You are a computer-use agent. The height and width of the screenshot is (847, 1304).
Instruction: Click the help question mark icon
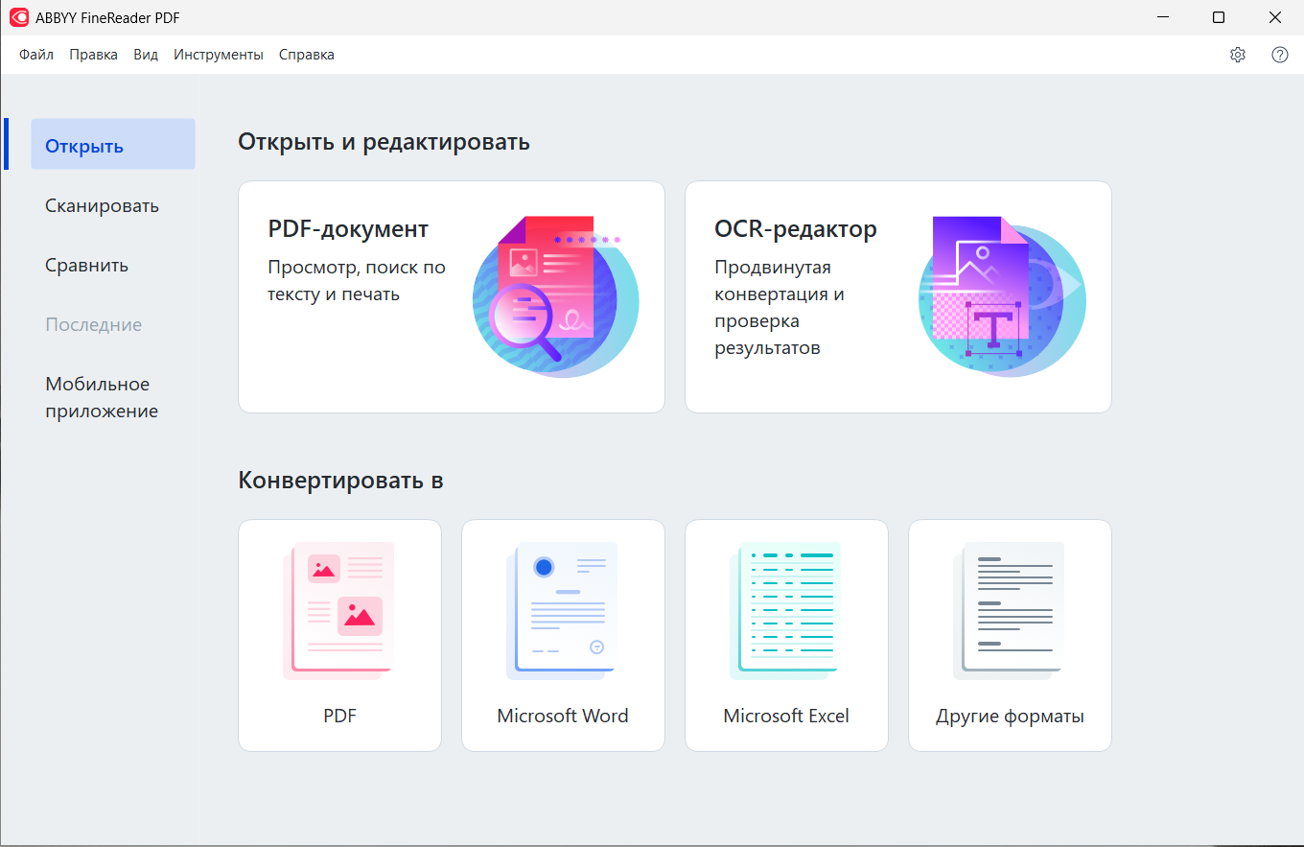coord(1279,55)
